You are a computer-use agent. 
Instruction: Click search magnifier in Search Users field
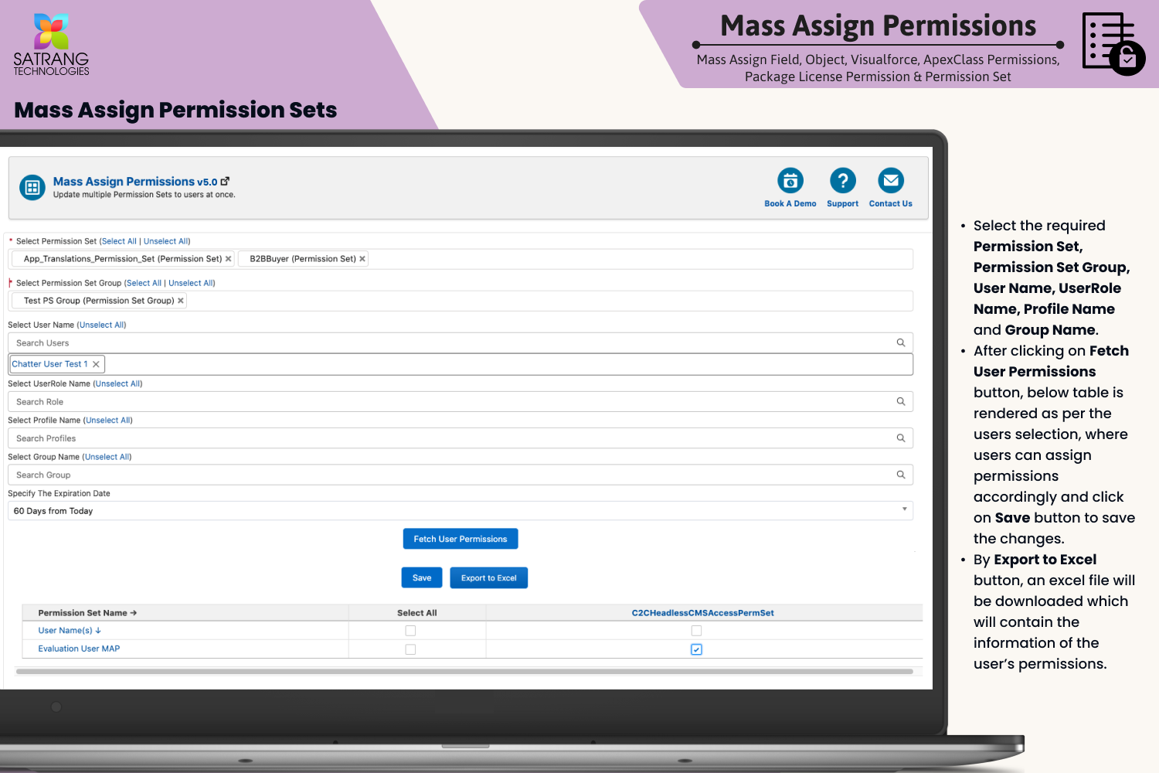(x=900, y=342)
